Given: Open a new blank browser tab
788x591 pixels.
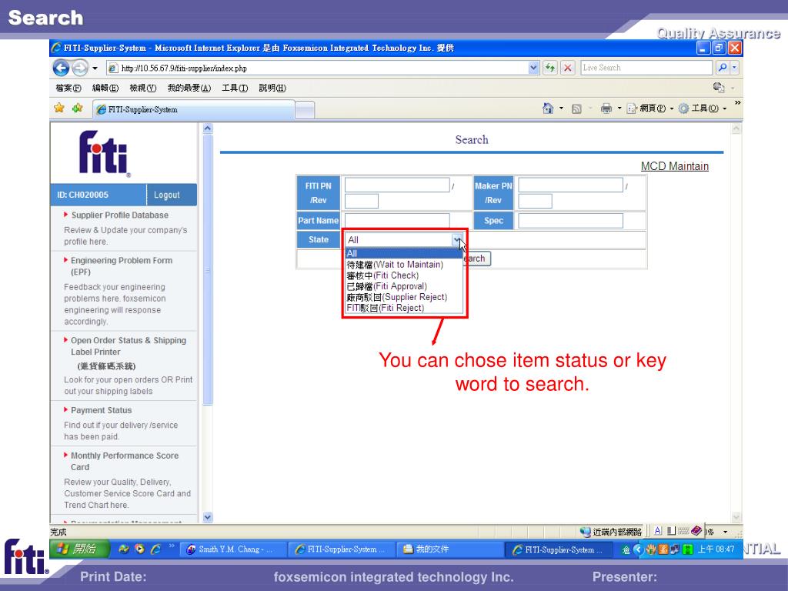Looking at the screenshot, I should click(x=305, y=110).
